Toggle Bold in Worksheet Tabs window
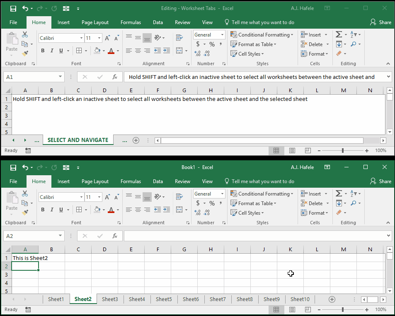This screenshot has height=316, width=395. 43,51
